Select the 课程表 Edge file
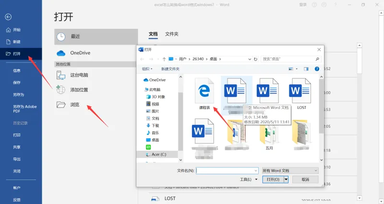The height and width of the screenshot is (204, 384). [x=204, y=94]
